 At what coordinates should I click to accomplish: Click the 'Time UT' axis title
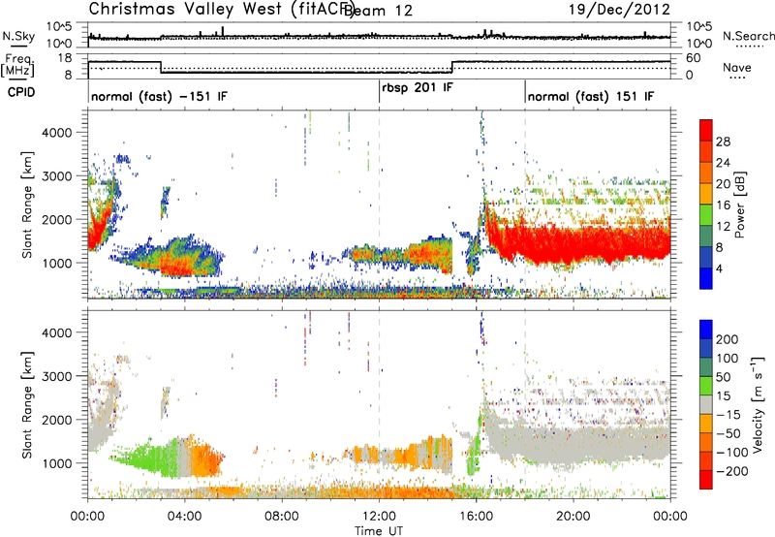[379, 531]
